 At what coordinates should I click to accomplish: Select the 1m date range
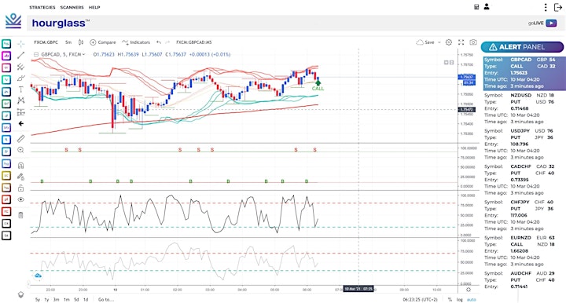click(x=66, y=299)
